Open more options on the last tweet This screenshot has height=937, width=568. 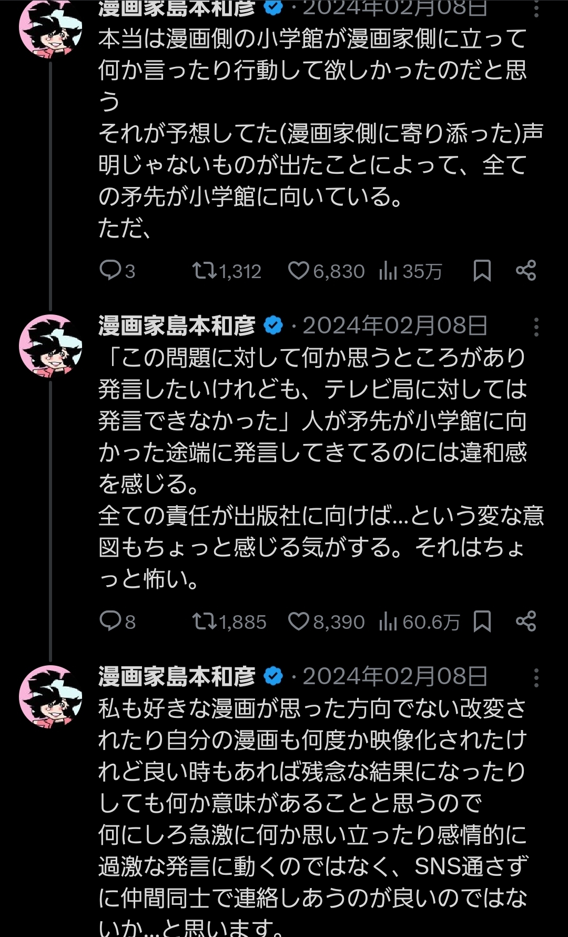(x=536, y=678)
